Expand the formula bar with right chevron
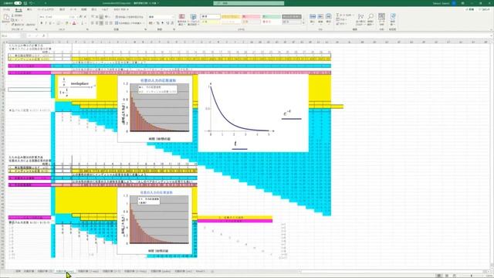The image size is (494, 278). click(491, 36)
